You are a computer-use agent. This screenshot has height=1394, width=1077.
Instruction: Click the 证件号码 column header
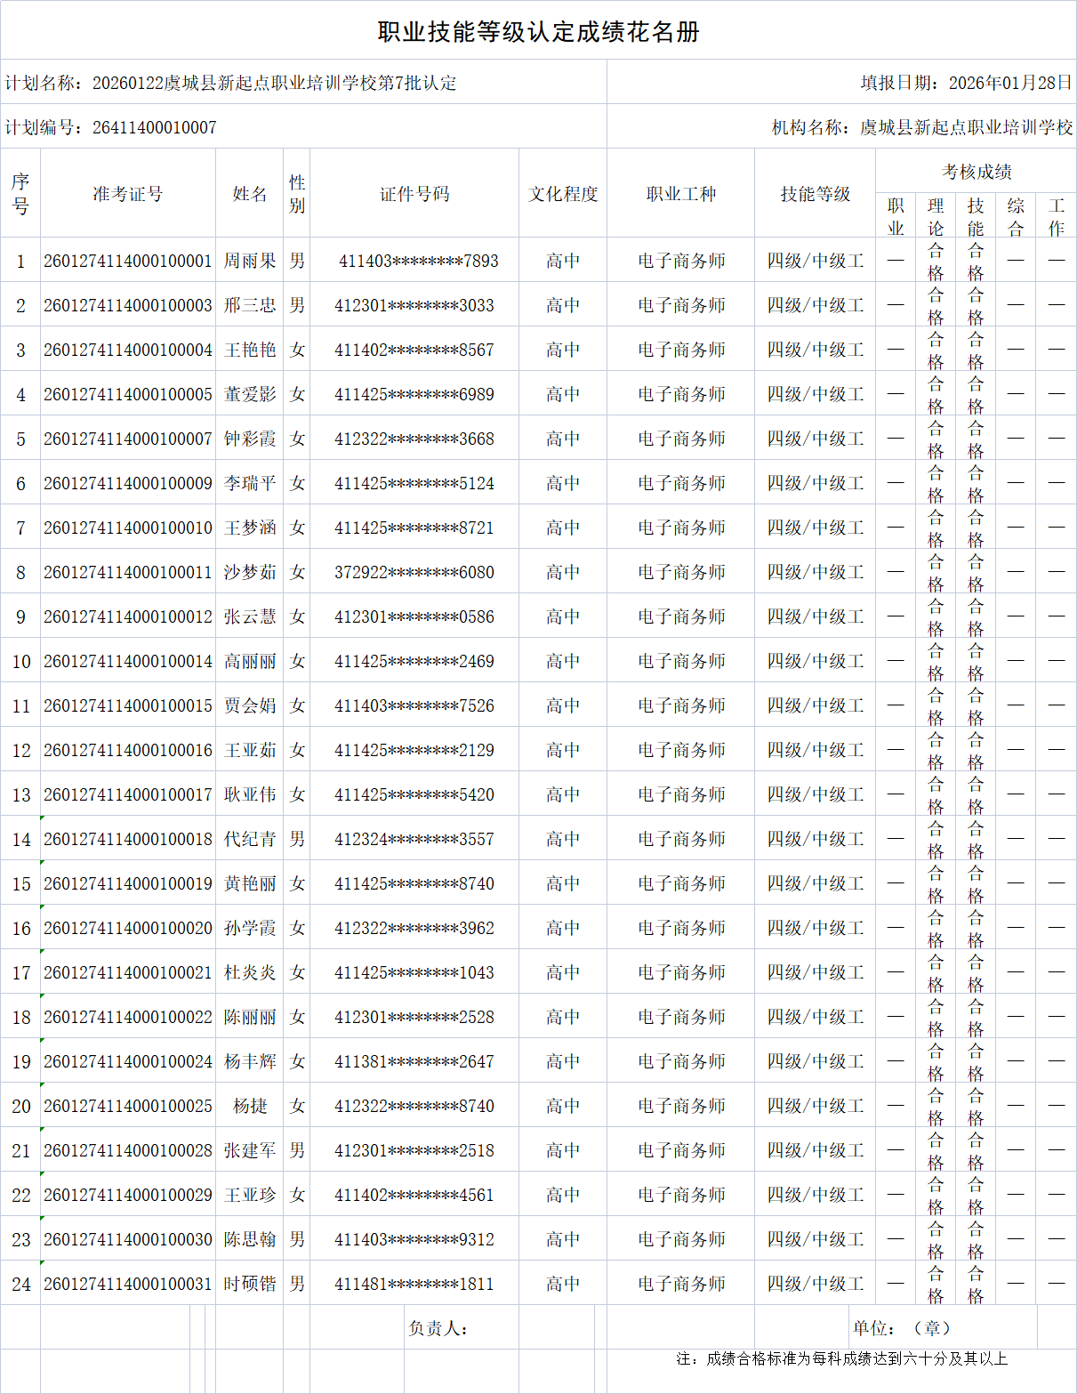[414, 192]
